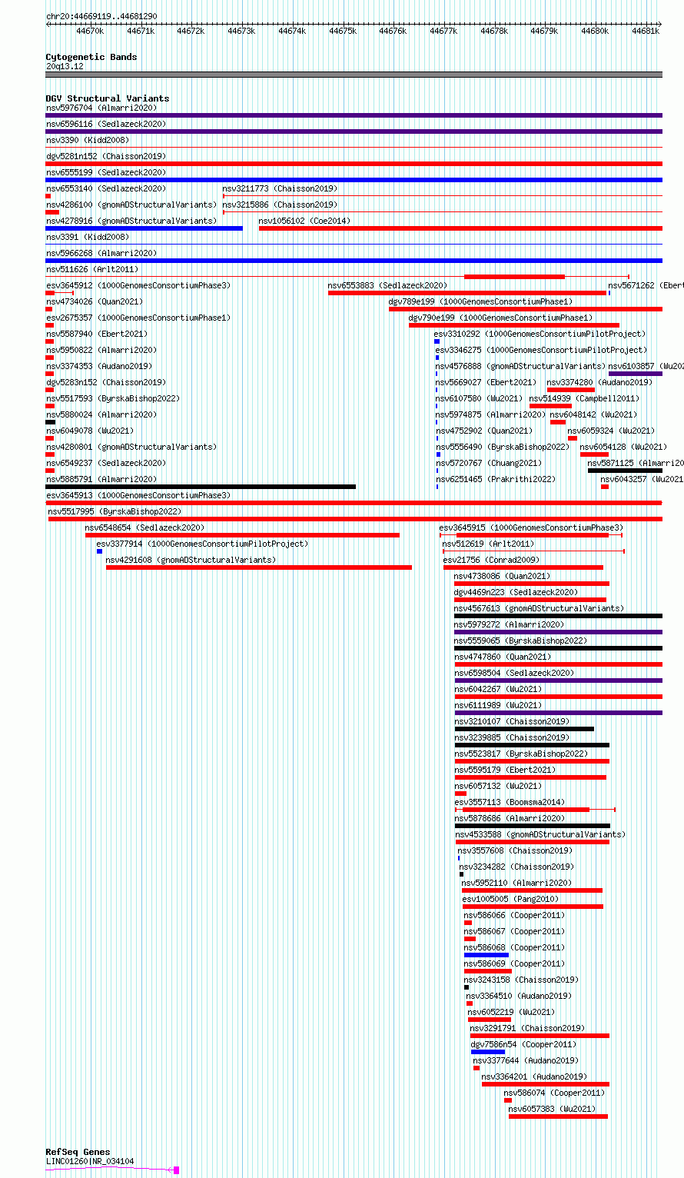Click the red bar under nsv4291608

[259, 567]
